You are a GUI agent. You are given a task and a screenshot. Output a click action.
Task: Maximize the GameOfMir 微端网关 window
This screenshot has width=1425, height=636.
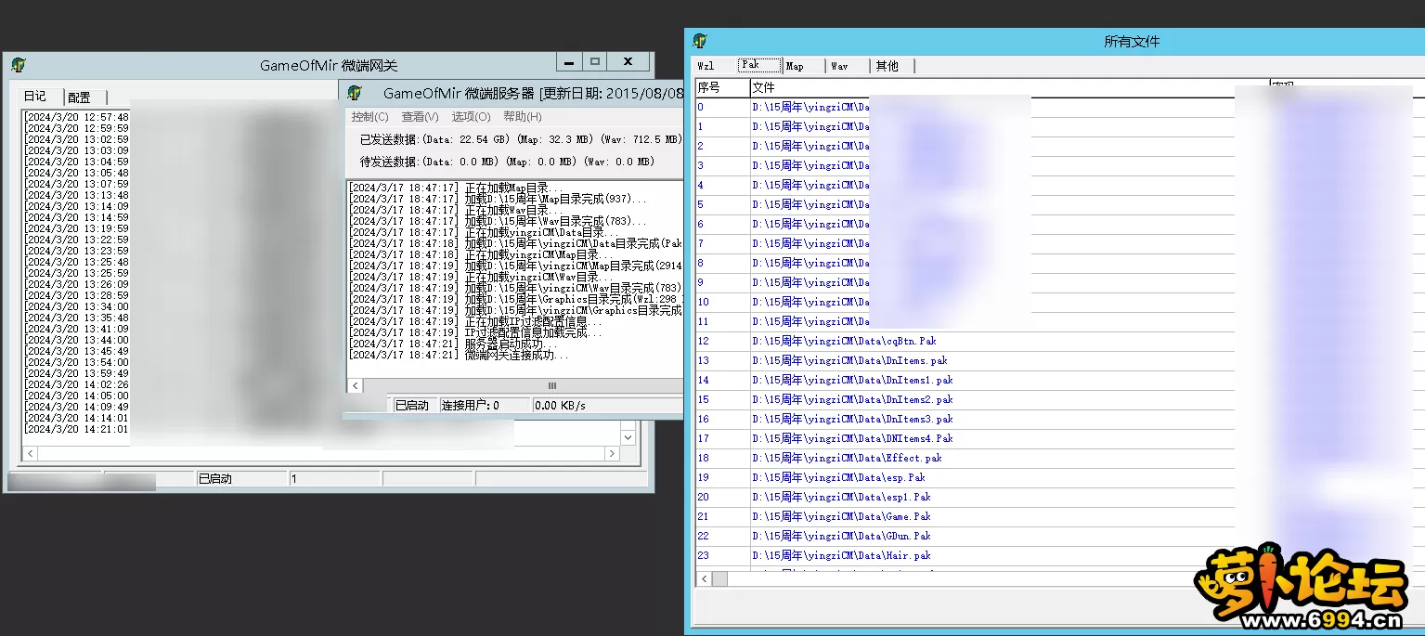click(x=595, y=61)
